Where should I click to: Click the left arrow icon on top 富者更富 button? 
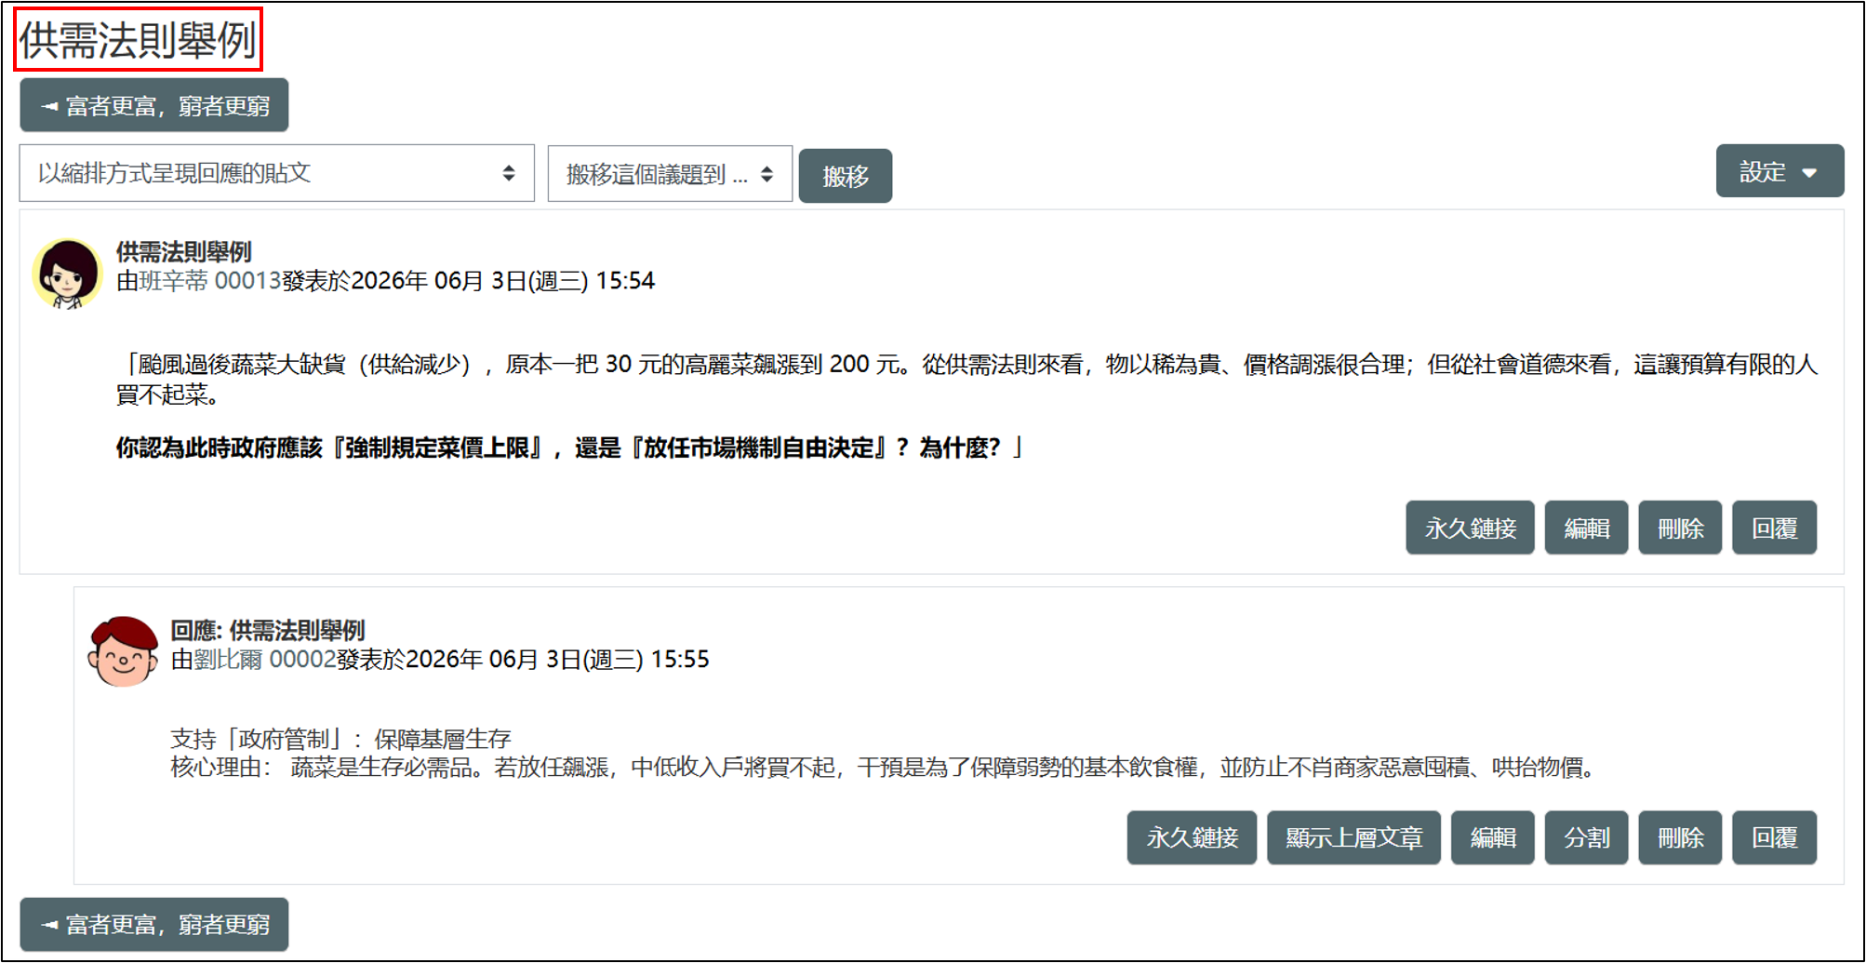[49, 107]
